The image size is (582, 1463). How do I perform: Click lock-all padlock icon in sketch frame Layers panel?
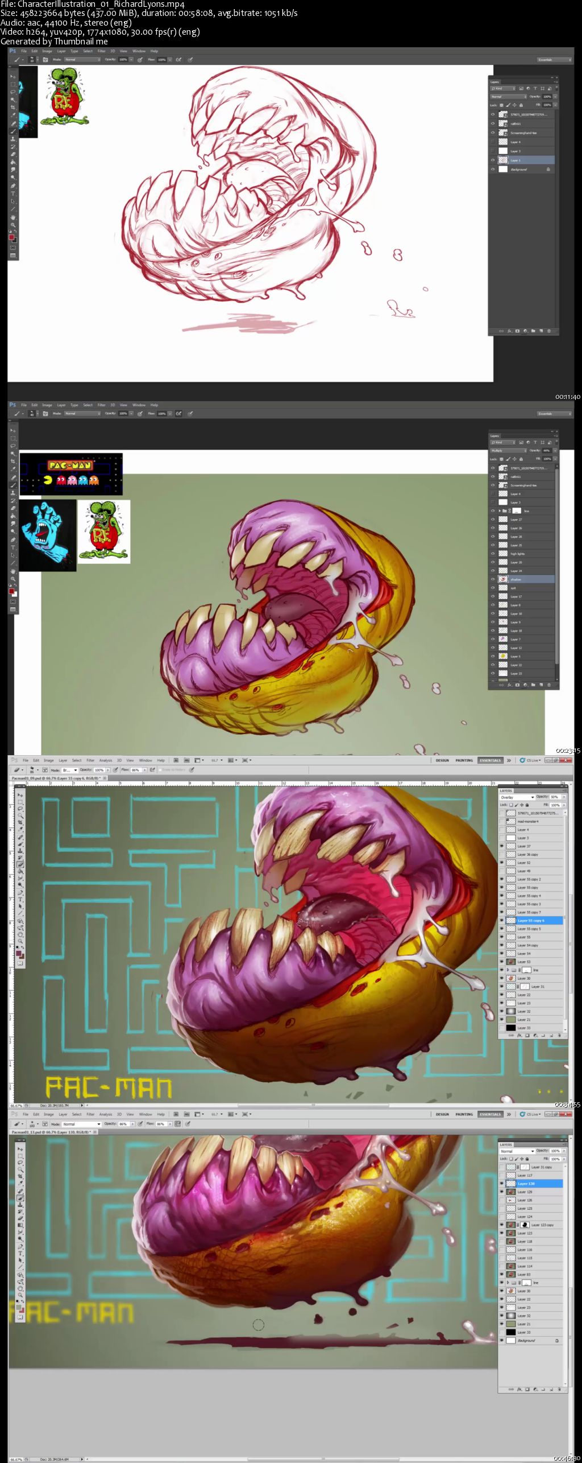521,105
